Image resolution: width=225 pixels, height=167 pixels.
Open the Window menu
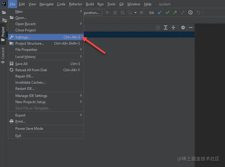[133, 4]
